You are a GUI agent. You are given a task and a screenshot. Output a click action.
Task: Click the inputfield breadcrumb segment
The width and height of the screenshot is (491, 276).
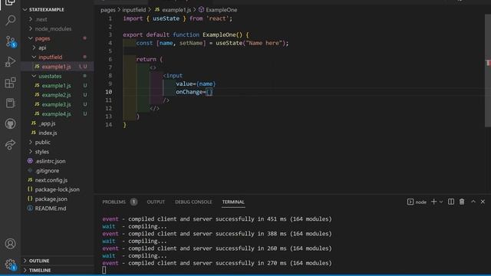pos(134,10)
